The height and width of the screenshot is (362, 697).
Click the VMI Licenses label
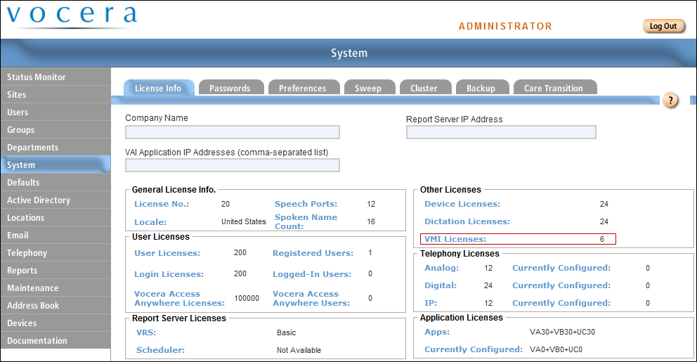(455, 239)
